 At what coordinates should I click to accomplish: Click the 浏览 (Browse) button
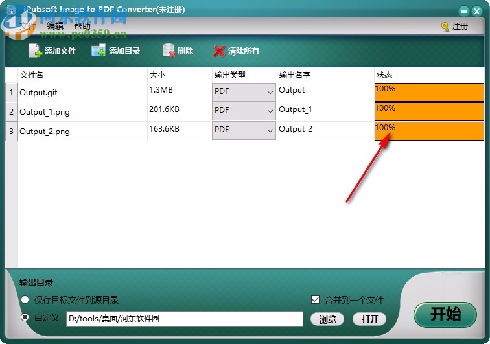327,319
